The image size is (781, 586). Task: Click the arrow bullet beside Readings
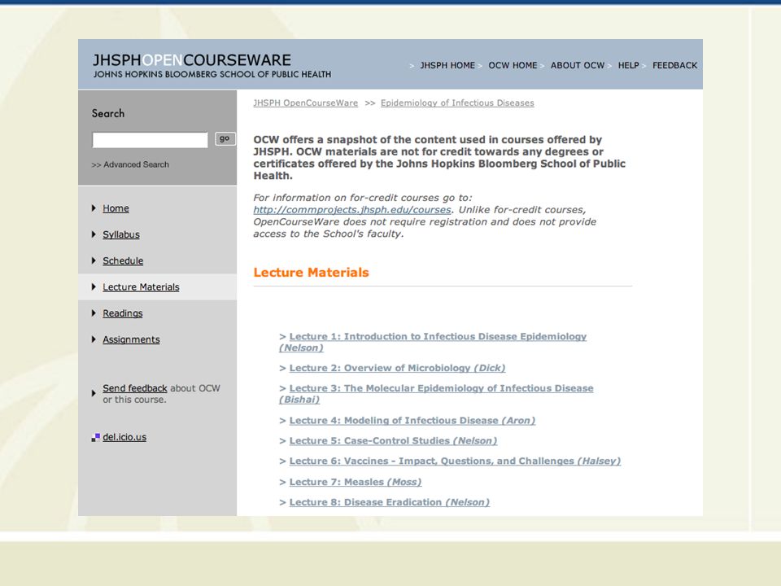coord(94,313)
